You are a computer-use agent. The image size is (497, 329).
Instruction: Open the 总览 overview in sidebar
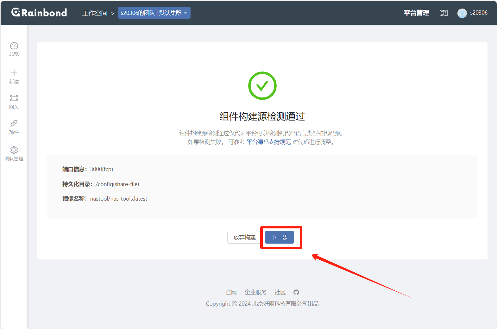pos(14,49)
